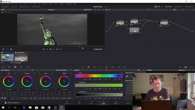Open the Camera Raw palette

[x=3, y=67]
